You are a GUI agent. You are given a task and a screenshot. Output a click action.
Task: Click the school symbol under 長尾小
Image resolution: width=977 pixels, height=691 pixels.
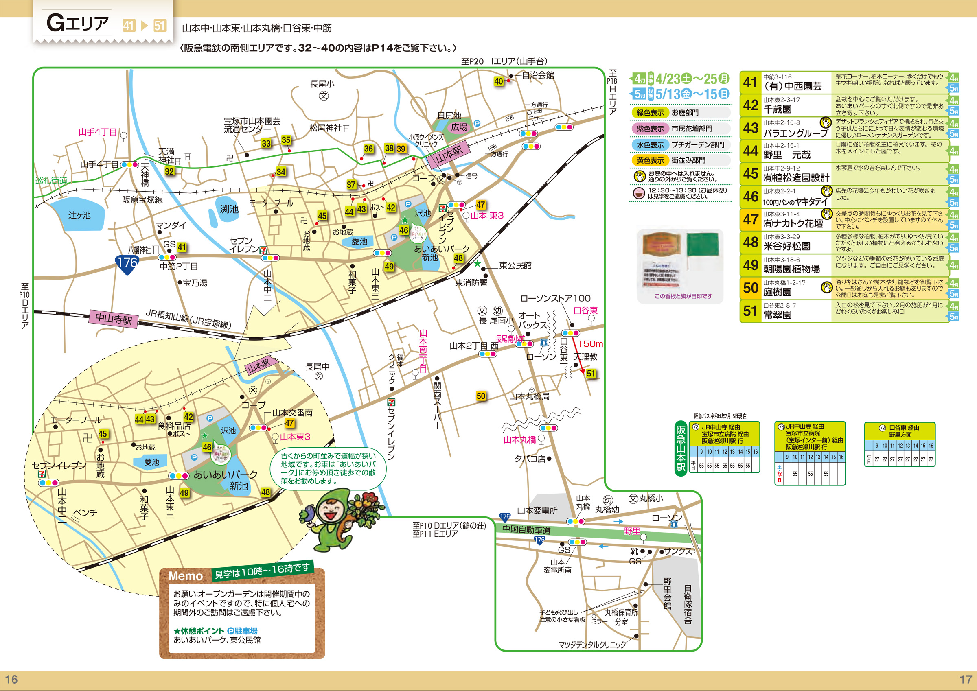pos(324,96)
